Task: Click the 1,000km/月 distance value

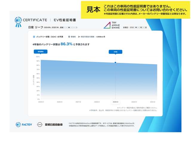Action: pyautogui.click(x=101, y=37)
